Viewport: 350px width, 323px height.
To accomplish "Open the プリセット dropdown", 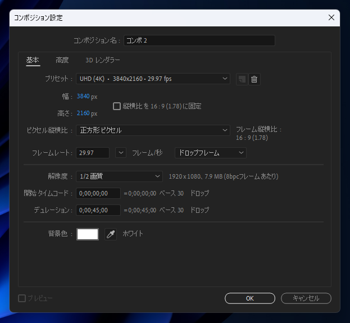I will tap(153, 79).
